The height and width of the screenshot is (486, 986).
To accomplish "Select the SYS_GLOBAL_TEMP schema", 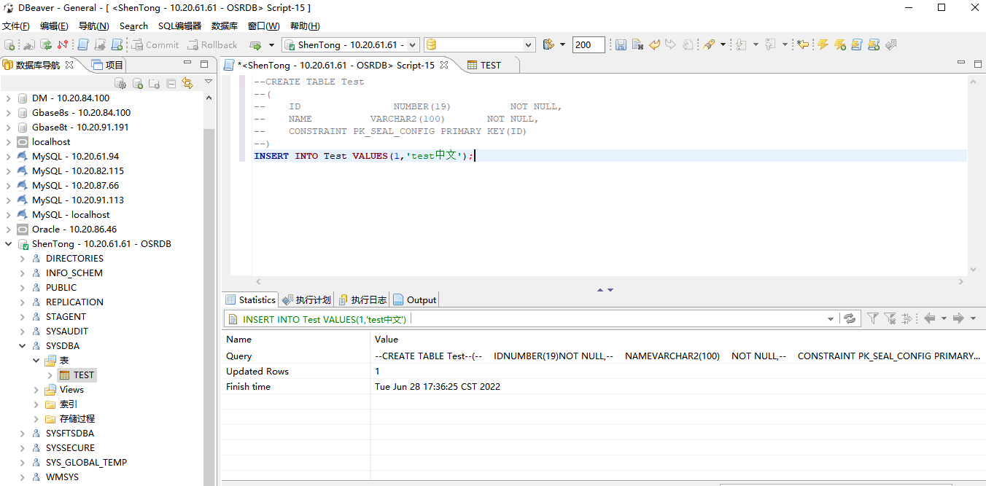I will [86, 462].
